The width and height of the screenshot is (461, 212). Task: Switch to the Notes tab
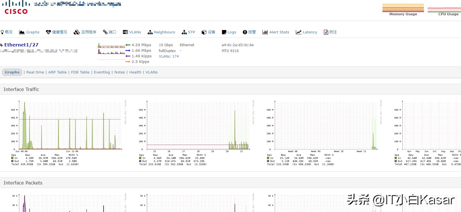[x=120, y=72]
